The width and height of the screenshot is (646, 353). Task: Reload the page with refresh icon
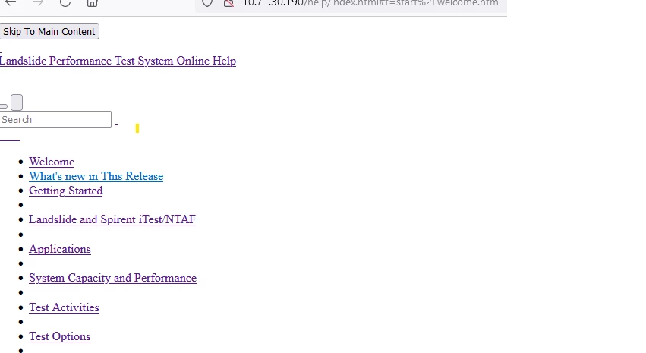(x=65, y=2)
